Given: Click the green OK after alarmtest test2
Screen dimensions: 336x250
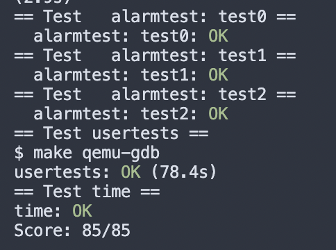Looking at the screenshot, I should pos(218,114).
